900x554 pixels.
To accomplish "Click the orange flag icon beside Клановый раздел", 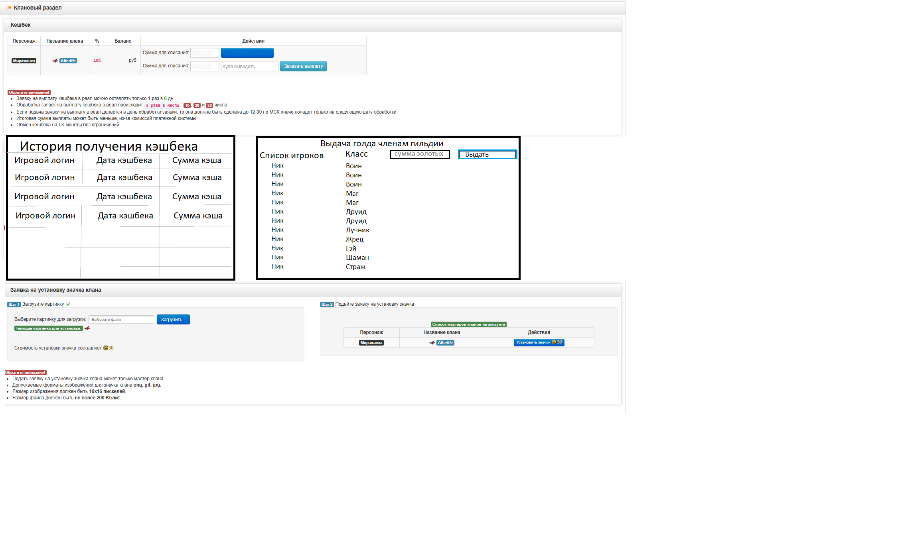I will click(10, 8).
